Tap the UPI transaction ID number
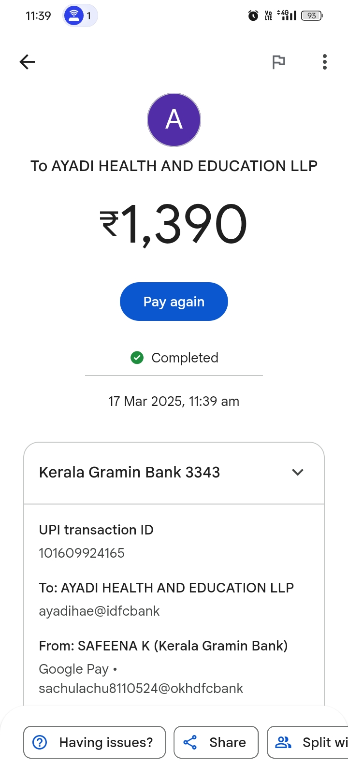Viewport: 348px width, 779px height. pyautogui.click(x=82, y=553)
